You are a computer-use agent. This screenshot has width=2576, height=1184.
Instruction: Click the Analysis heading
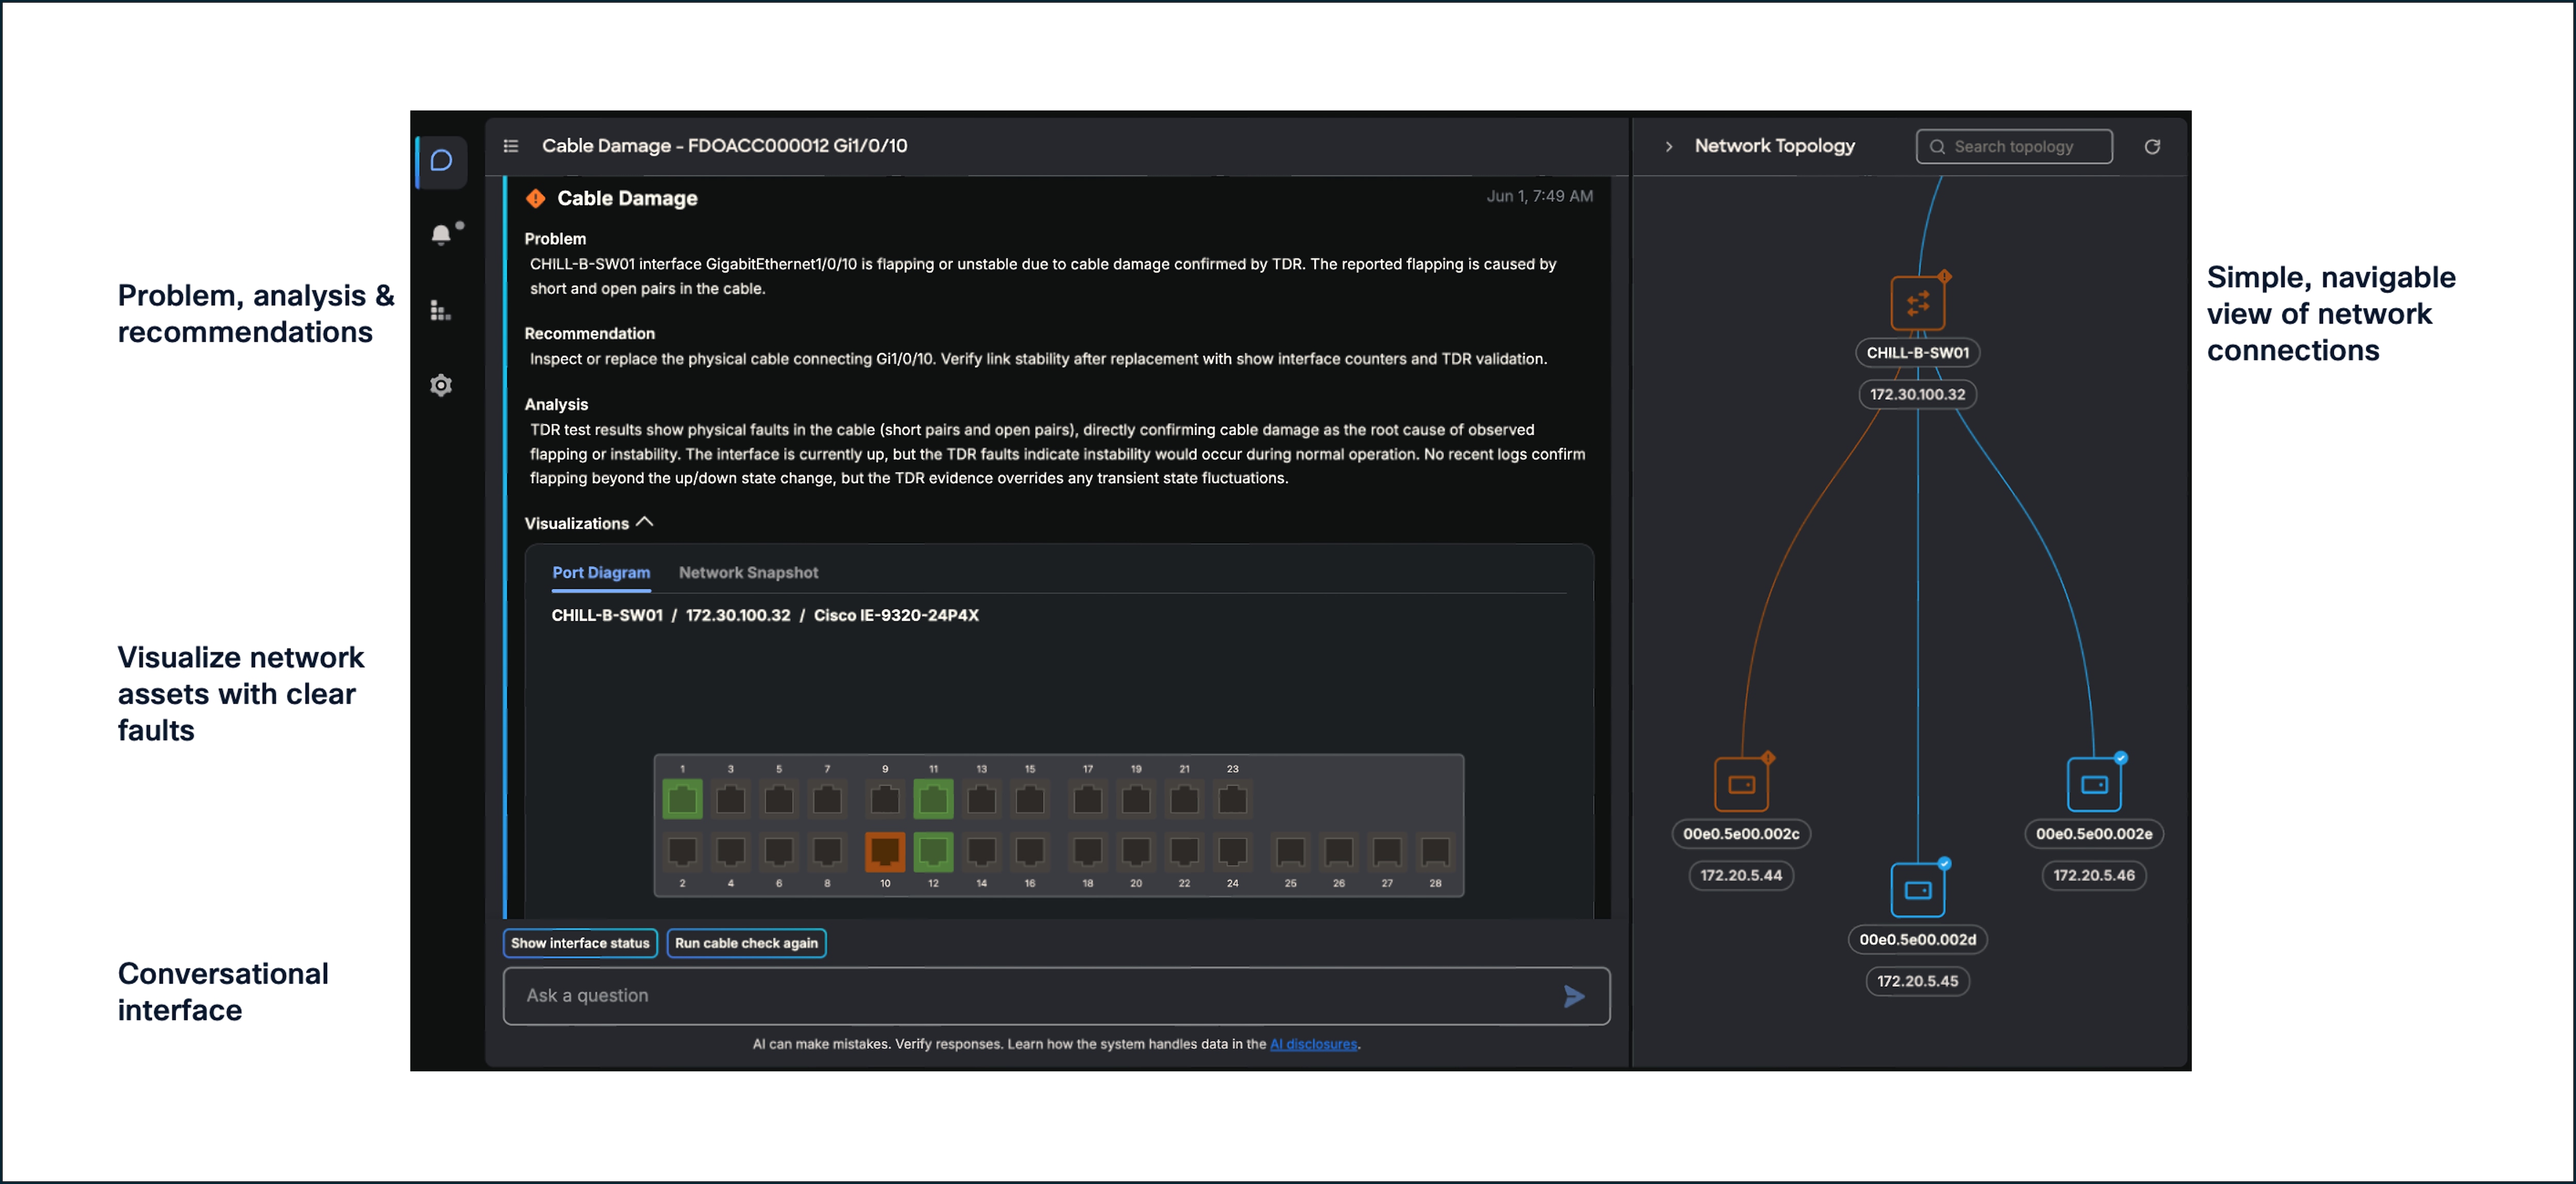[556, 405]
